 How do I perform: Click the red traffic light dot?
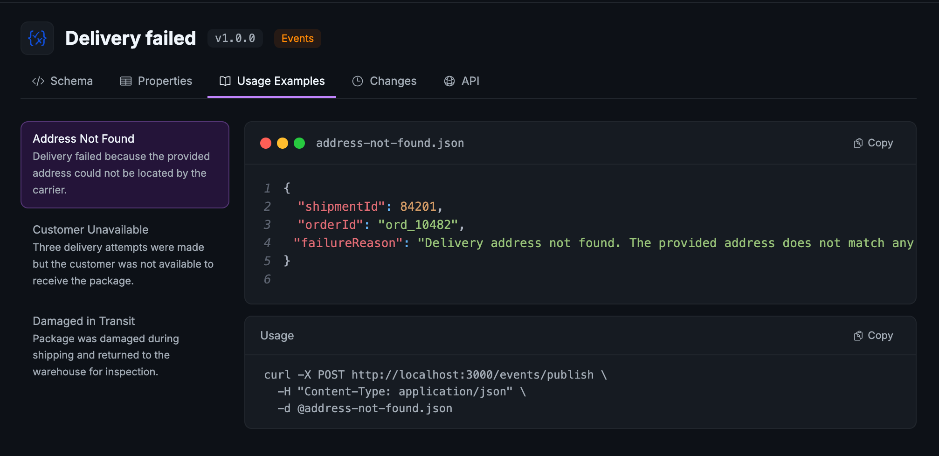click(266, 143)
